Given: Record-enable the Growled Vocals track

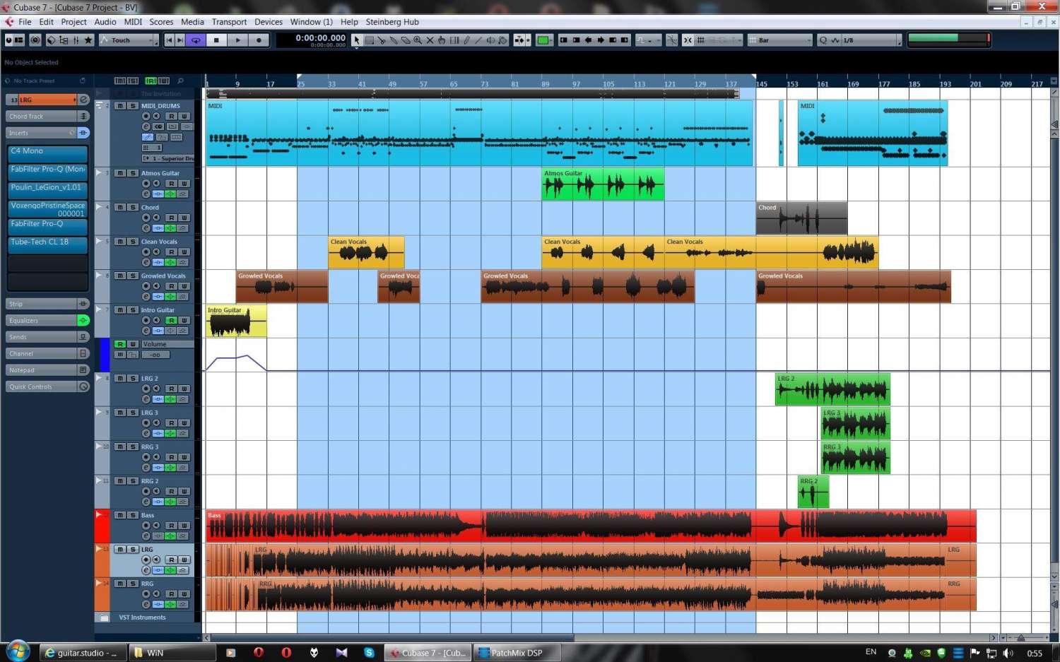Looking at the screenshot, I should click(146, 286).
